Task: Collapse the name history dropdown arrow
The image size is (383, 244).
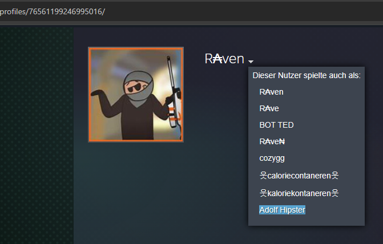Action: [x=251, y=61]
